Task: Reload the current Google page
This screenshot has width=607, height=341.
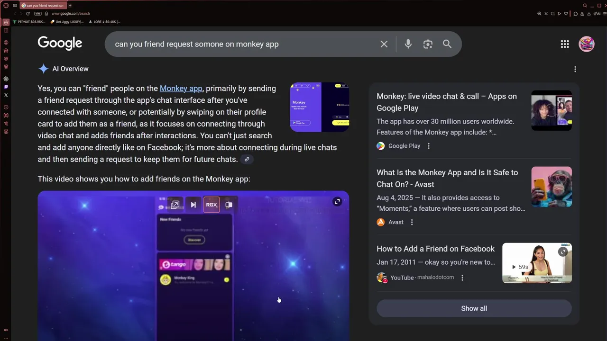Action: pyautogui.click(x=28, y=14)
